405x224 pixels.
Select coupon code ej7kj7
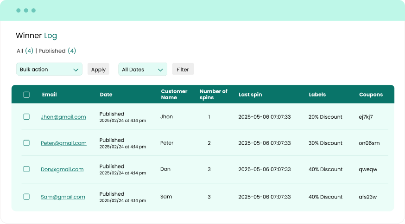tap(366, 117)
